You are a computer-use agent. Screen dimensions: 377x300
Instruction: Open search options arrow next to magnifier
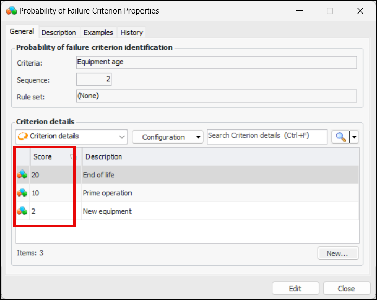click(354, 137)
